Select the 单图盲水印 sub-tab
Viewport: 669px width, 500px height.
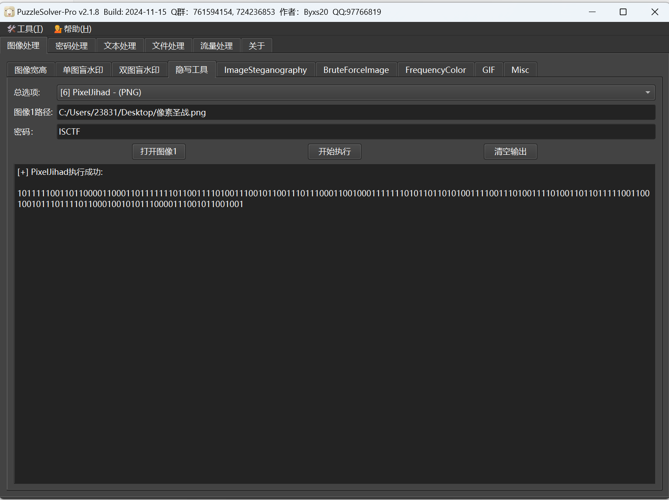coord(83,70)
